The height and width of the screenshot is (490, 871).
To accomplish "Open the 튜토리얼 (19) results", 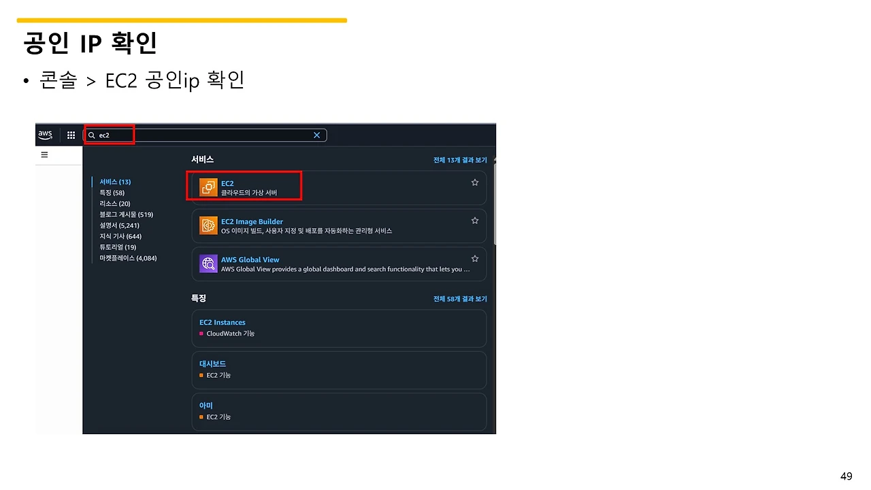I will [x=115, y=247].
